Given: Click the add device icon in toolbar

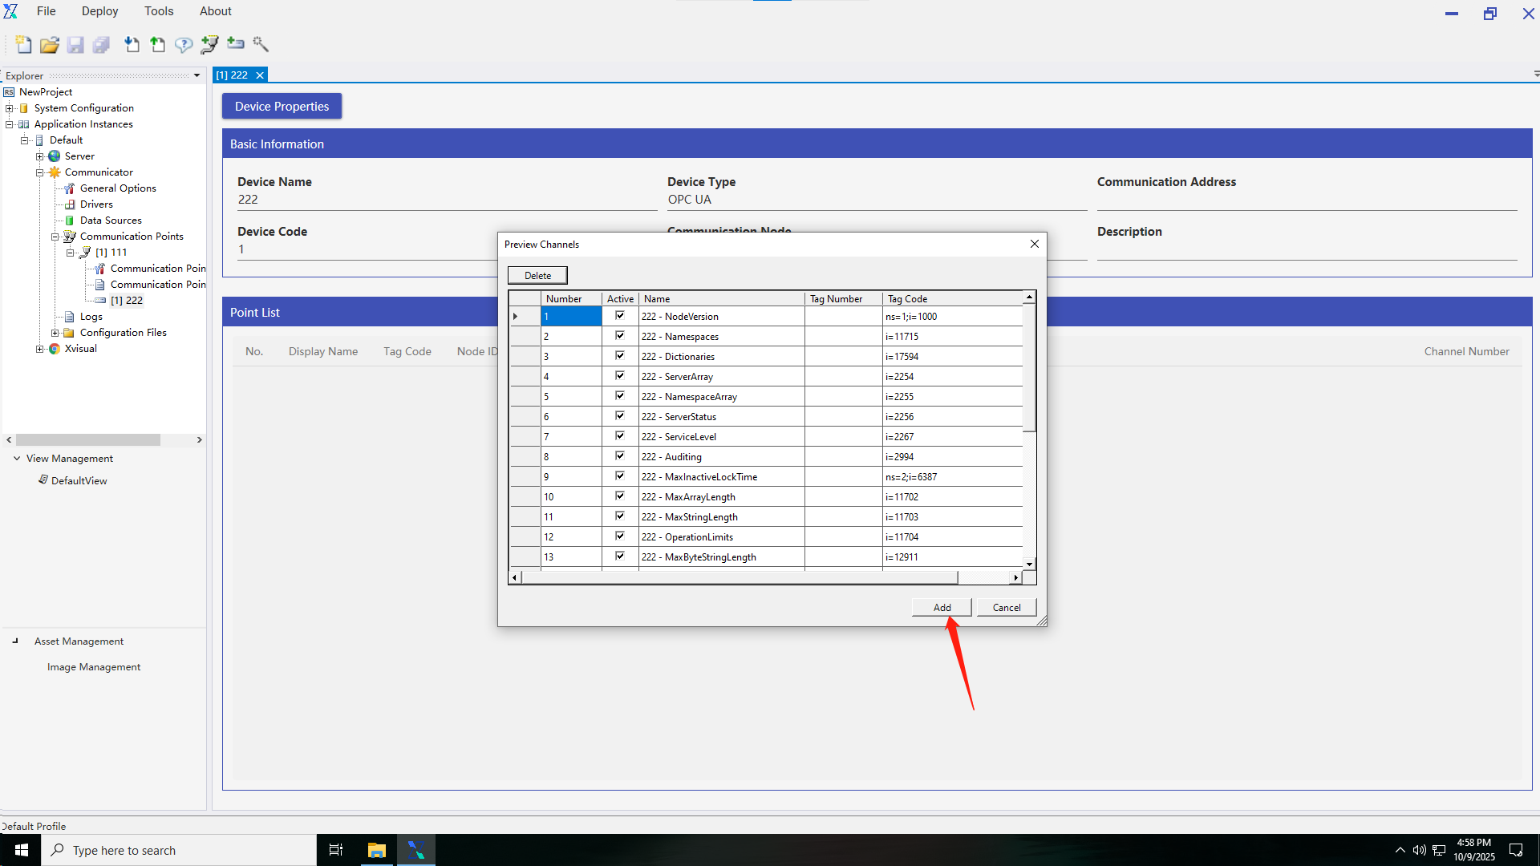Looking at the screenshot, I should click(x=235, y=43).
